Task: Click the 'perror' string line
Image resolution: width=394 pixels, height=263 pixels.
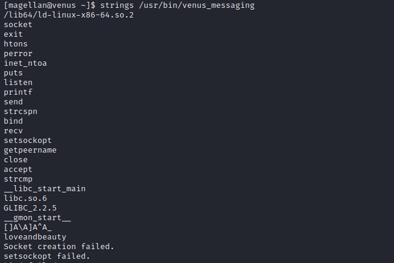Action: point(18,54)
